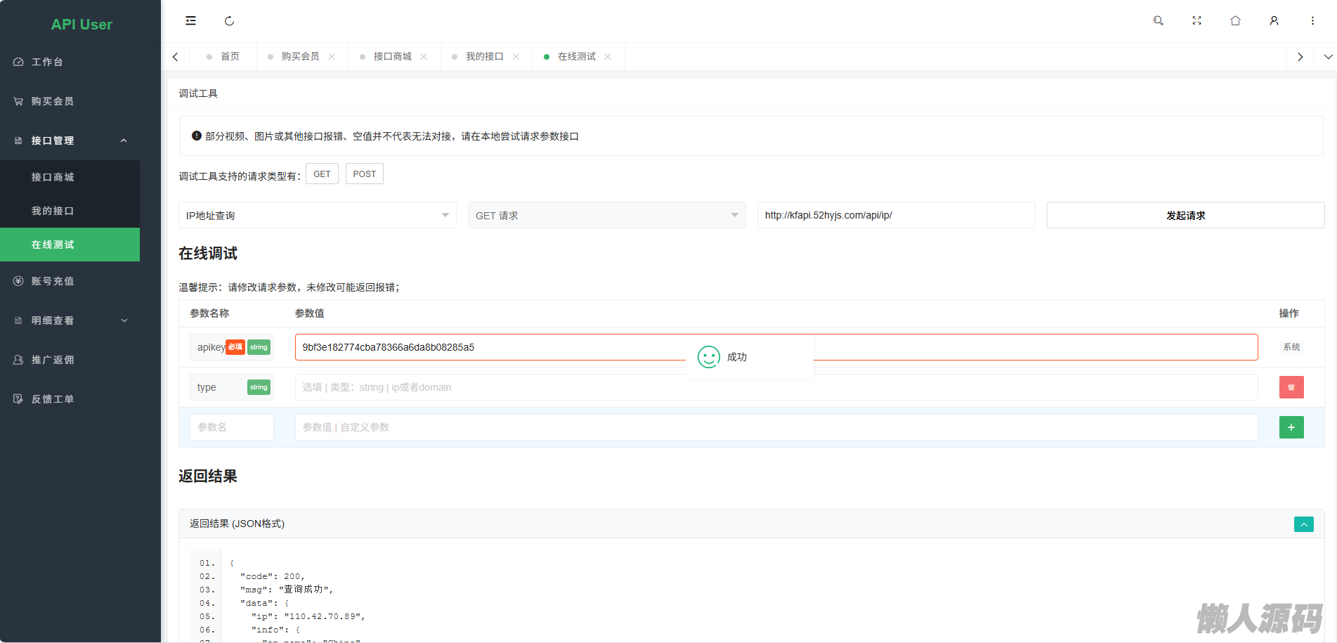Image resolution: width=1337 pixels, height=643 pixels.
Task: Open the IP地址查询 interface dropdown
Action: click(x=317, y=215)
